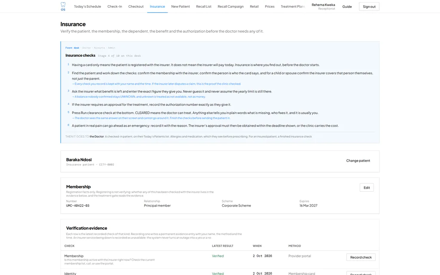Screen dimensions: 440x275
Task: Click the Membership check row title
Action: click(74, 256)
